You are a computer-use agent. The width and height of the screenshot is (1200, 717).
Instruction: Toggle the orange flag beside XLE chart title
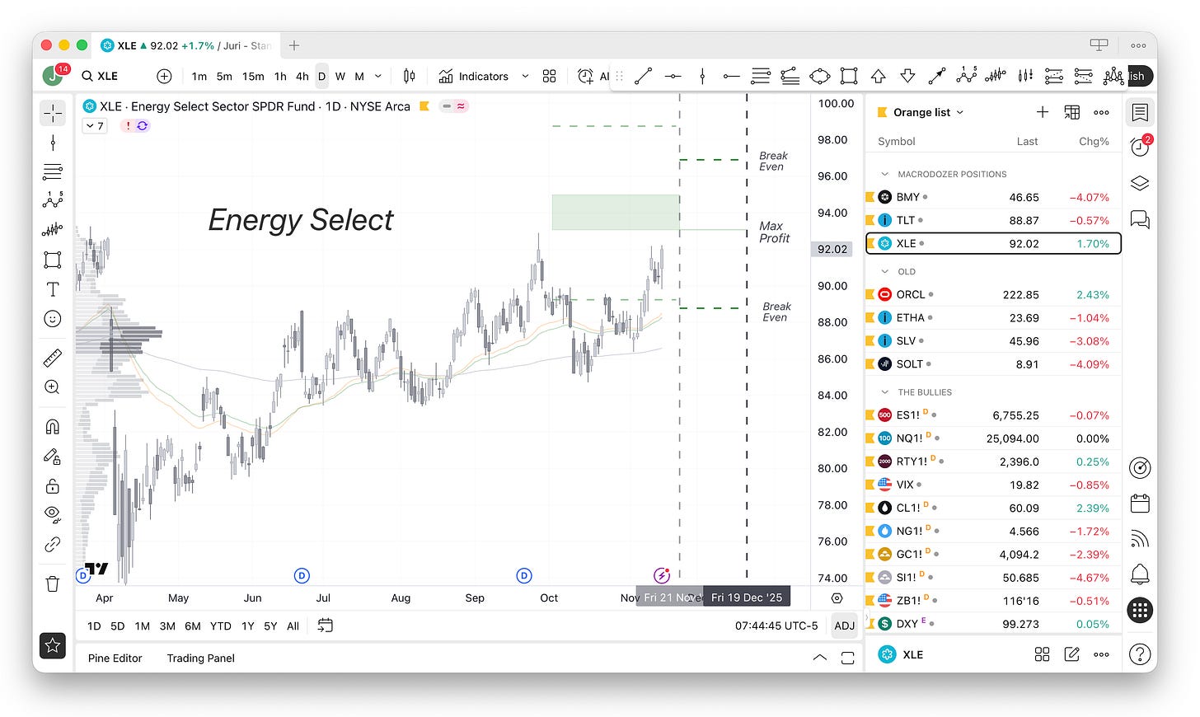(x=424, y=106)
